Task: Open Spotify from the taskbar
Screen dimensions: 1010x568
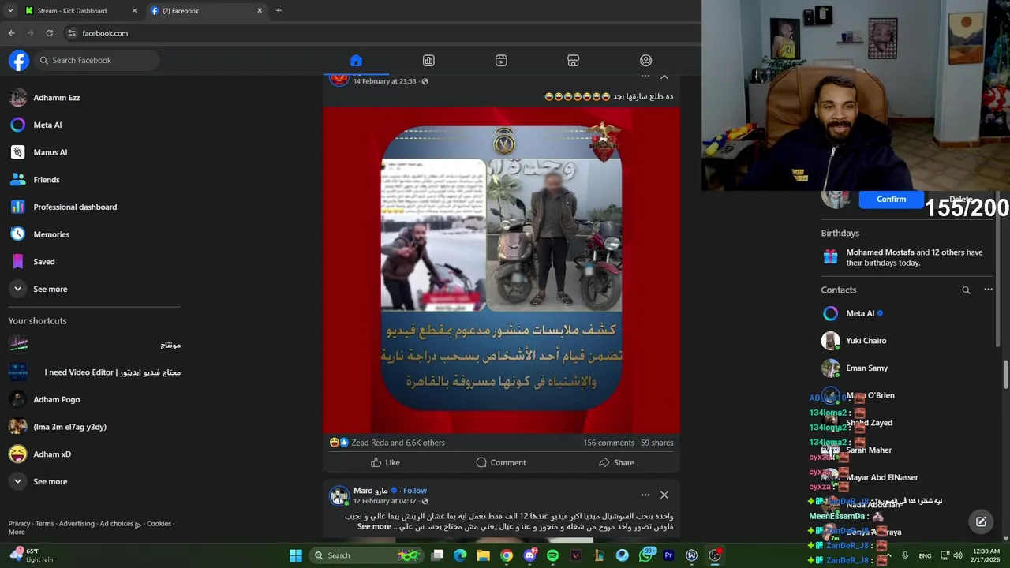Action: coord(552,555)
